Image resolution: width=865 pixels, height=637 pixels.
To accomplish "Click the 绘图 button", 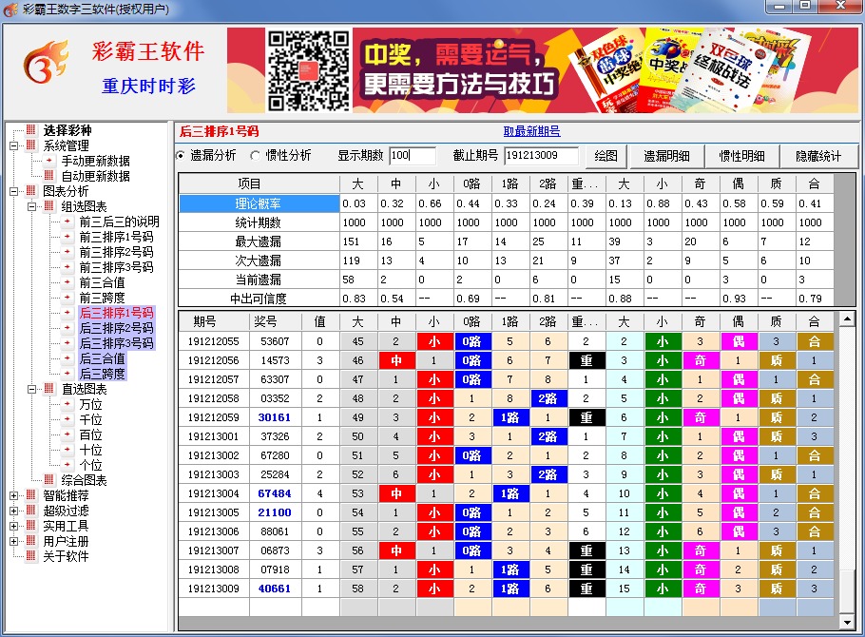I will [x=605, y=156].
